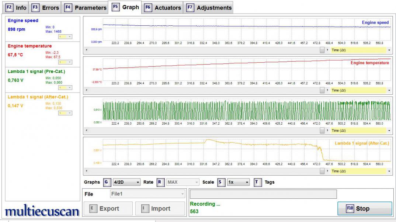Viewport: 396px width, 222px height.
Task: Click scrollbar thumb on Lambda Pre-Cat. graph
Action: 322,131
